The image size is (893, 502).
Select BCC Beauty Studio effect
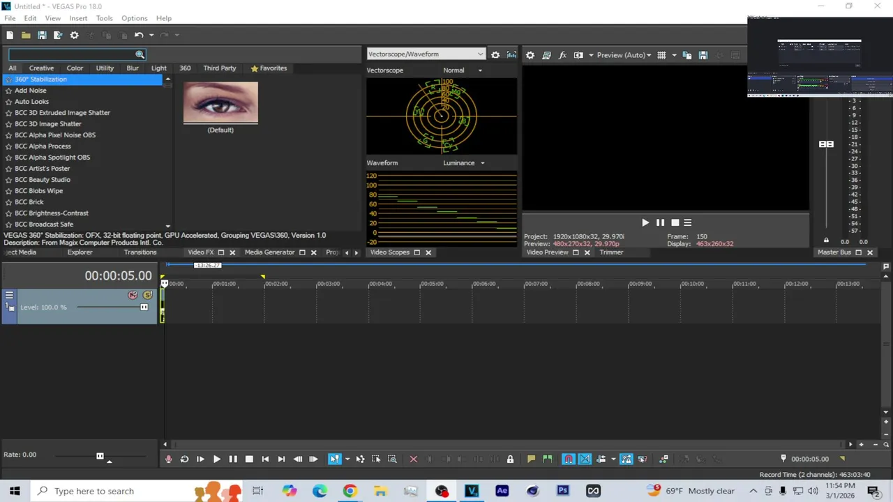[43, 180]
